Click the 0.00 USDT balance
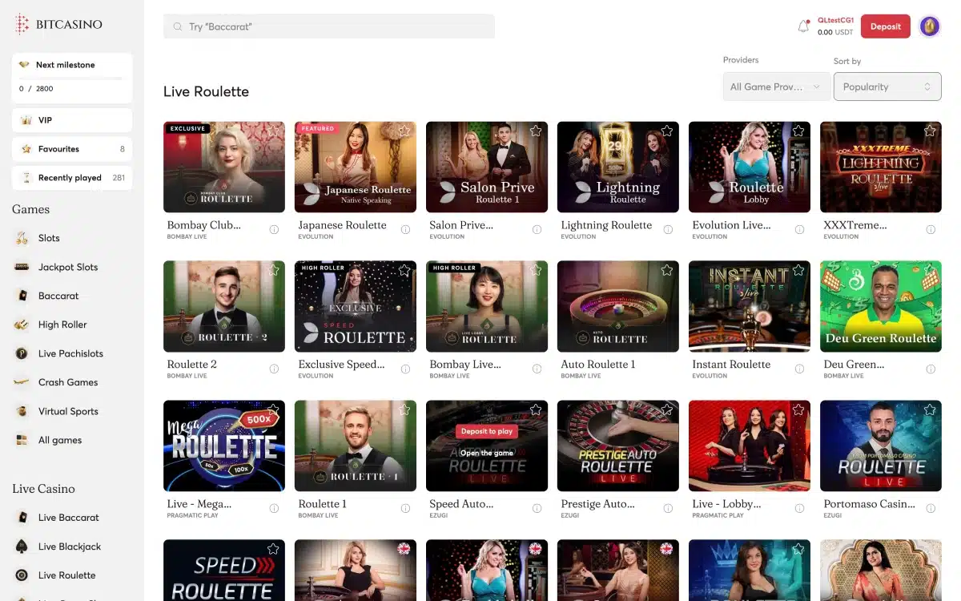This screenshot has width=961, height=601. click(x=835, y=33)
